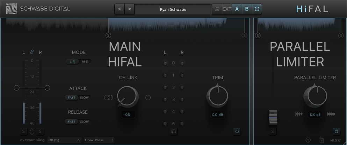Click the MAIN HIFAL title text
The width and height of the screenshot is (347, 145).
pos(125,54)
